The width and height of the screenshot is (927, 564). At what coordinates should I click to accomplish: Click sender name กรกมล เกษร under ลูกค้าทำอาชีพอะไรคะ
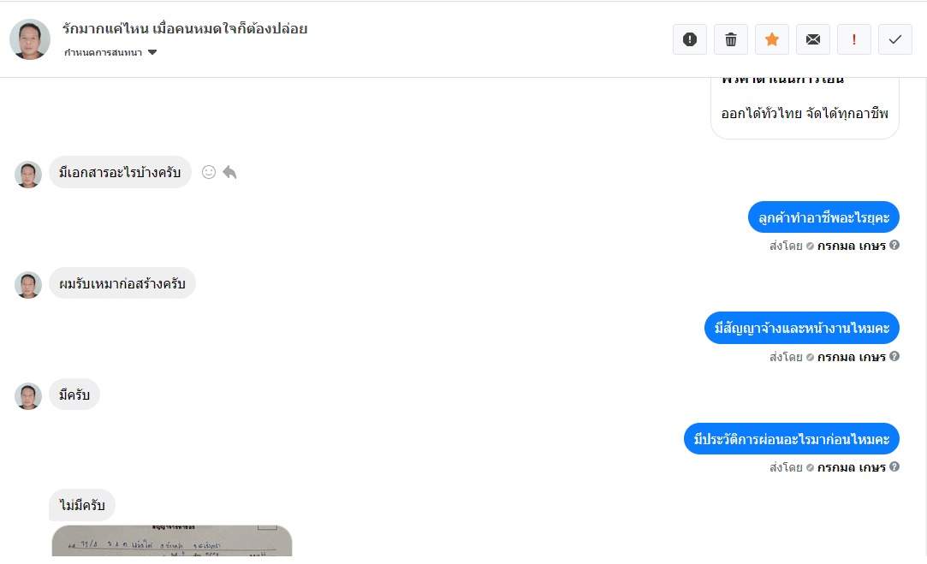pos(852,246)
